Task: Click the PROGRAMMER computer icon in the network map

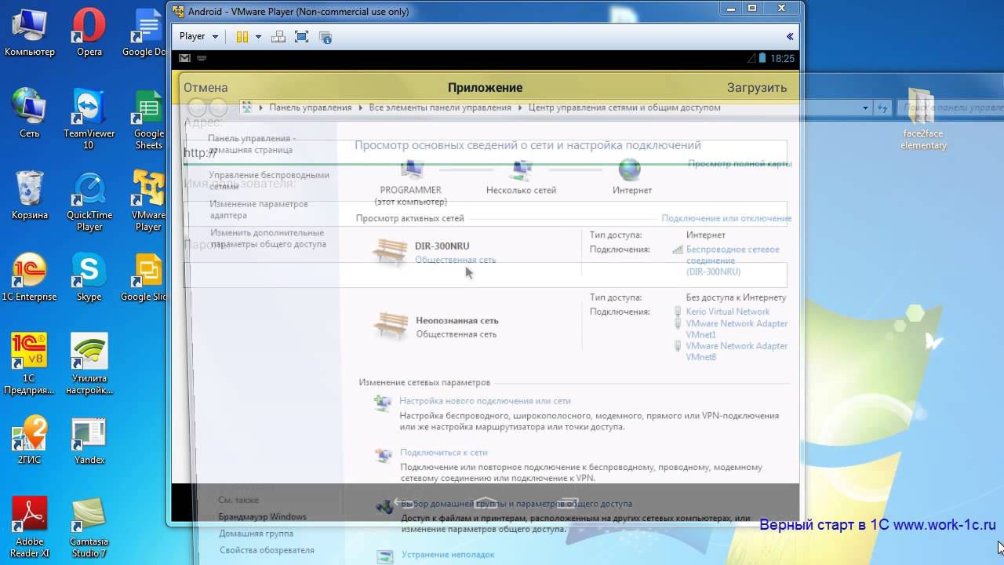Action: (x=411, y=169)
